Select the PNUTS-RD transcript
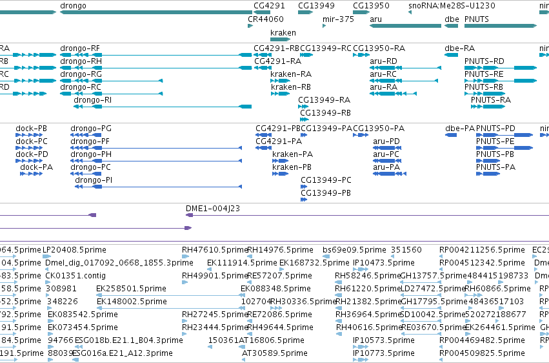Screen dimensions: 549x363 pos(501,68)
